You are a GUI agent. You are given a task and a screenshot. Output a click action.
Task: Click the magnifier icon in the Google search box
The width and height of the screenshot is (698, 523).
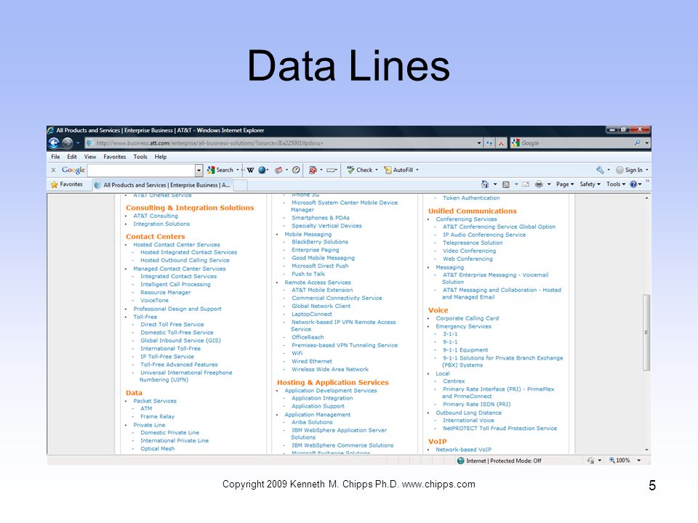[638, 143]
